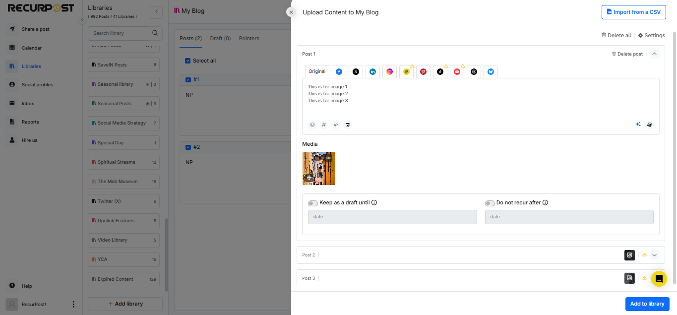This screenshot has height=315, width=677.
Task: Open the LinkedIn post tab
Action: coord(372,71)
